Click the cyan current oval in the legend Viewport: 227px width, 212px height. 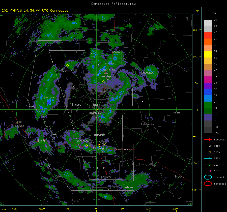point(208,177)
